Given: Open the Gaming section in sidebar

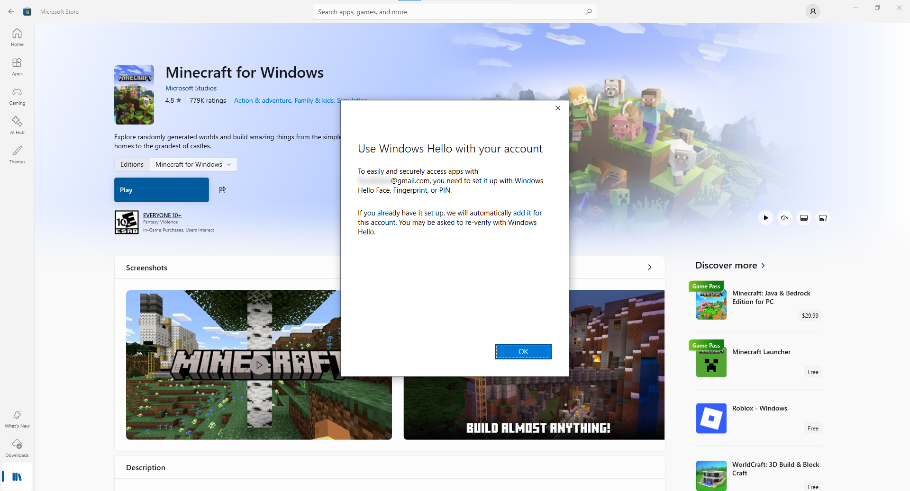Looking at the screenshot, I should [x=17, y=96].
